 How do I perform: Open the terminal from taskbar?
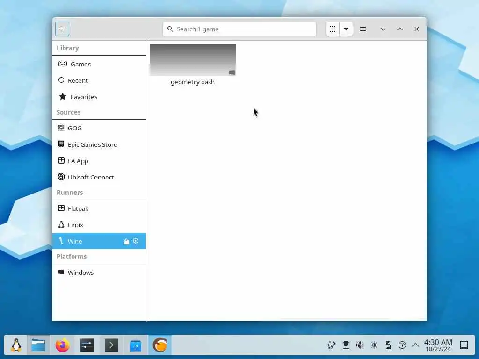click(x=111, y=345)
